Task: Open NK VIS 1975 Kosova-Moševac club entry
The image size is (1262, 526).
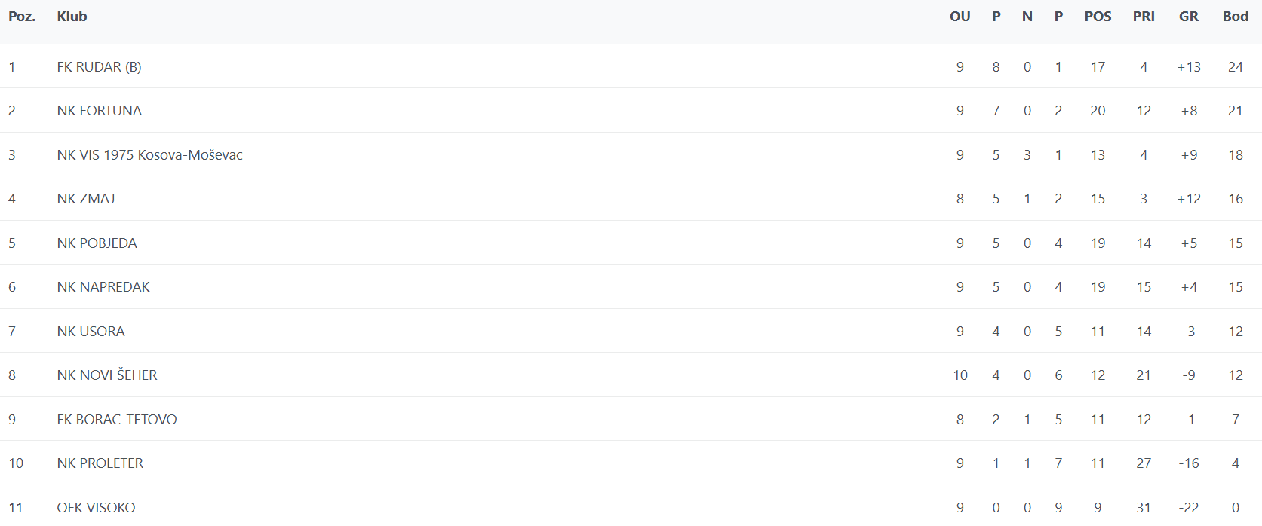Action: [149, 155]
